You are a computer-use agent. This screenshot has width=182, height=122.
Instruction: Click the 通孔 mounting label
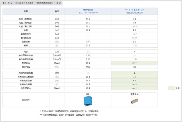tap(88, 94)
